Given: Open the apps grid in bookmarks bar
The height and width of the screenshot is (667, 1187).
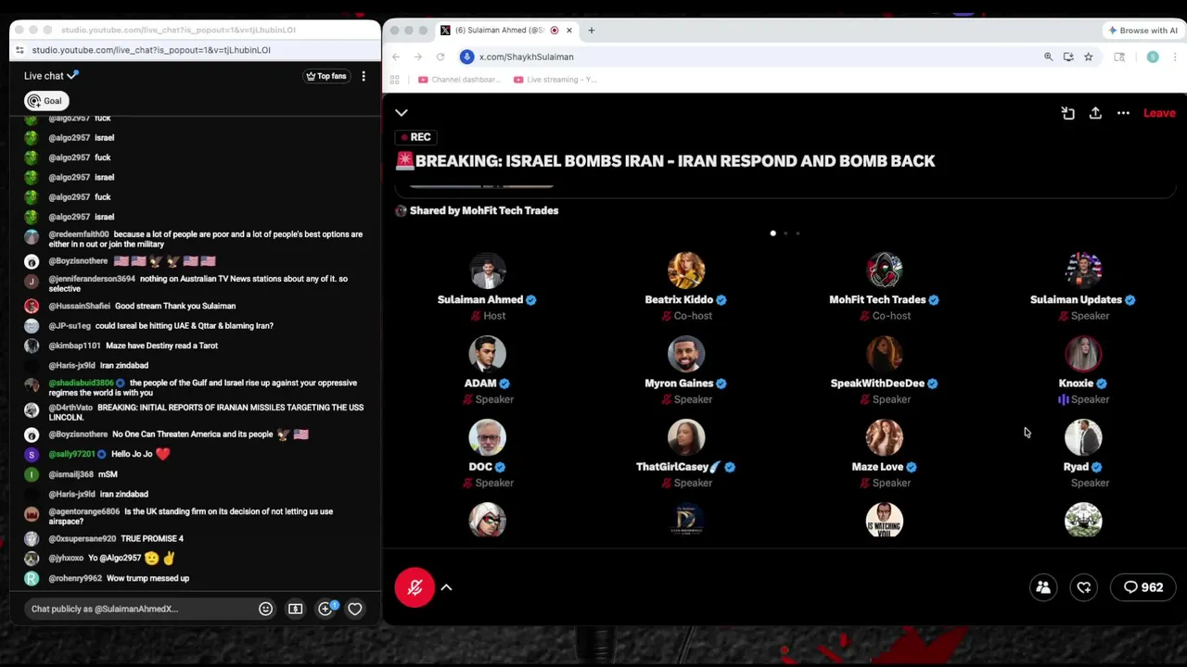Looking at the screenshot, I should (x=395, y=80).
